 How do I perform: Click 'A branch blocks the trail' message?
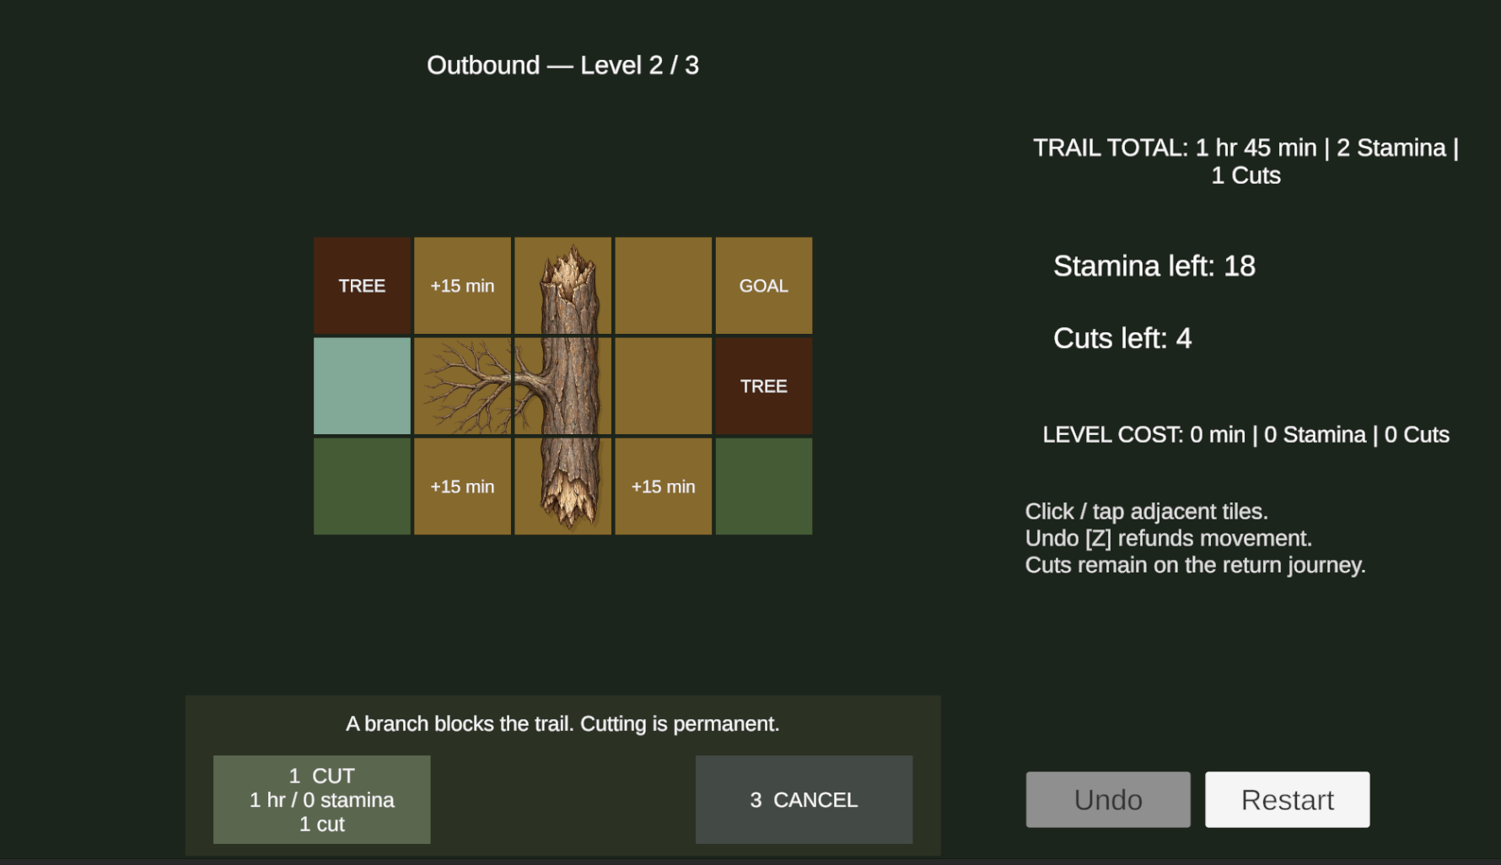click(562, 723)
